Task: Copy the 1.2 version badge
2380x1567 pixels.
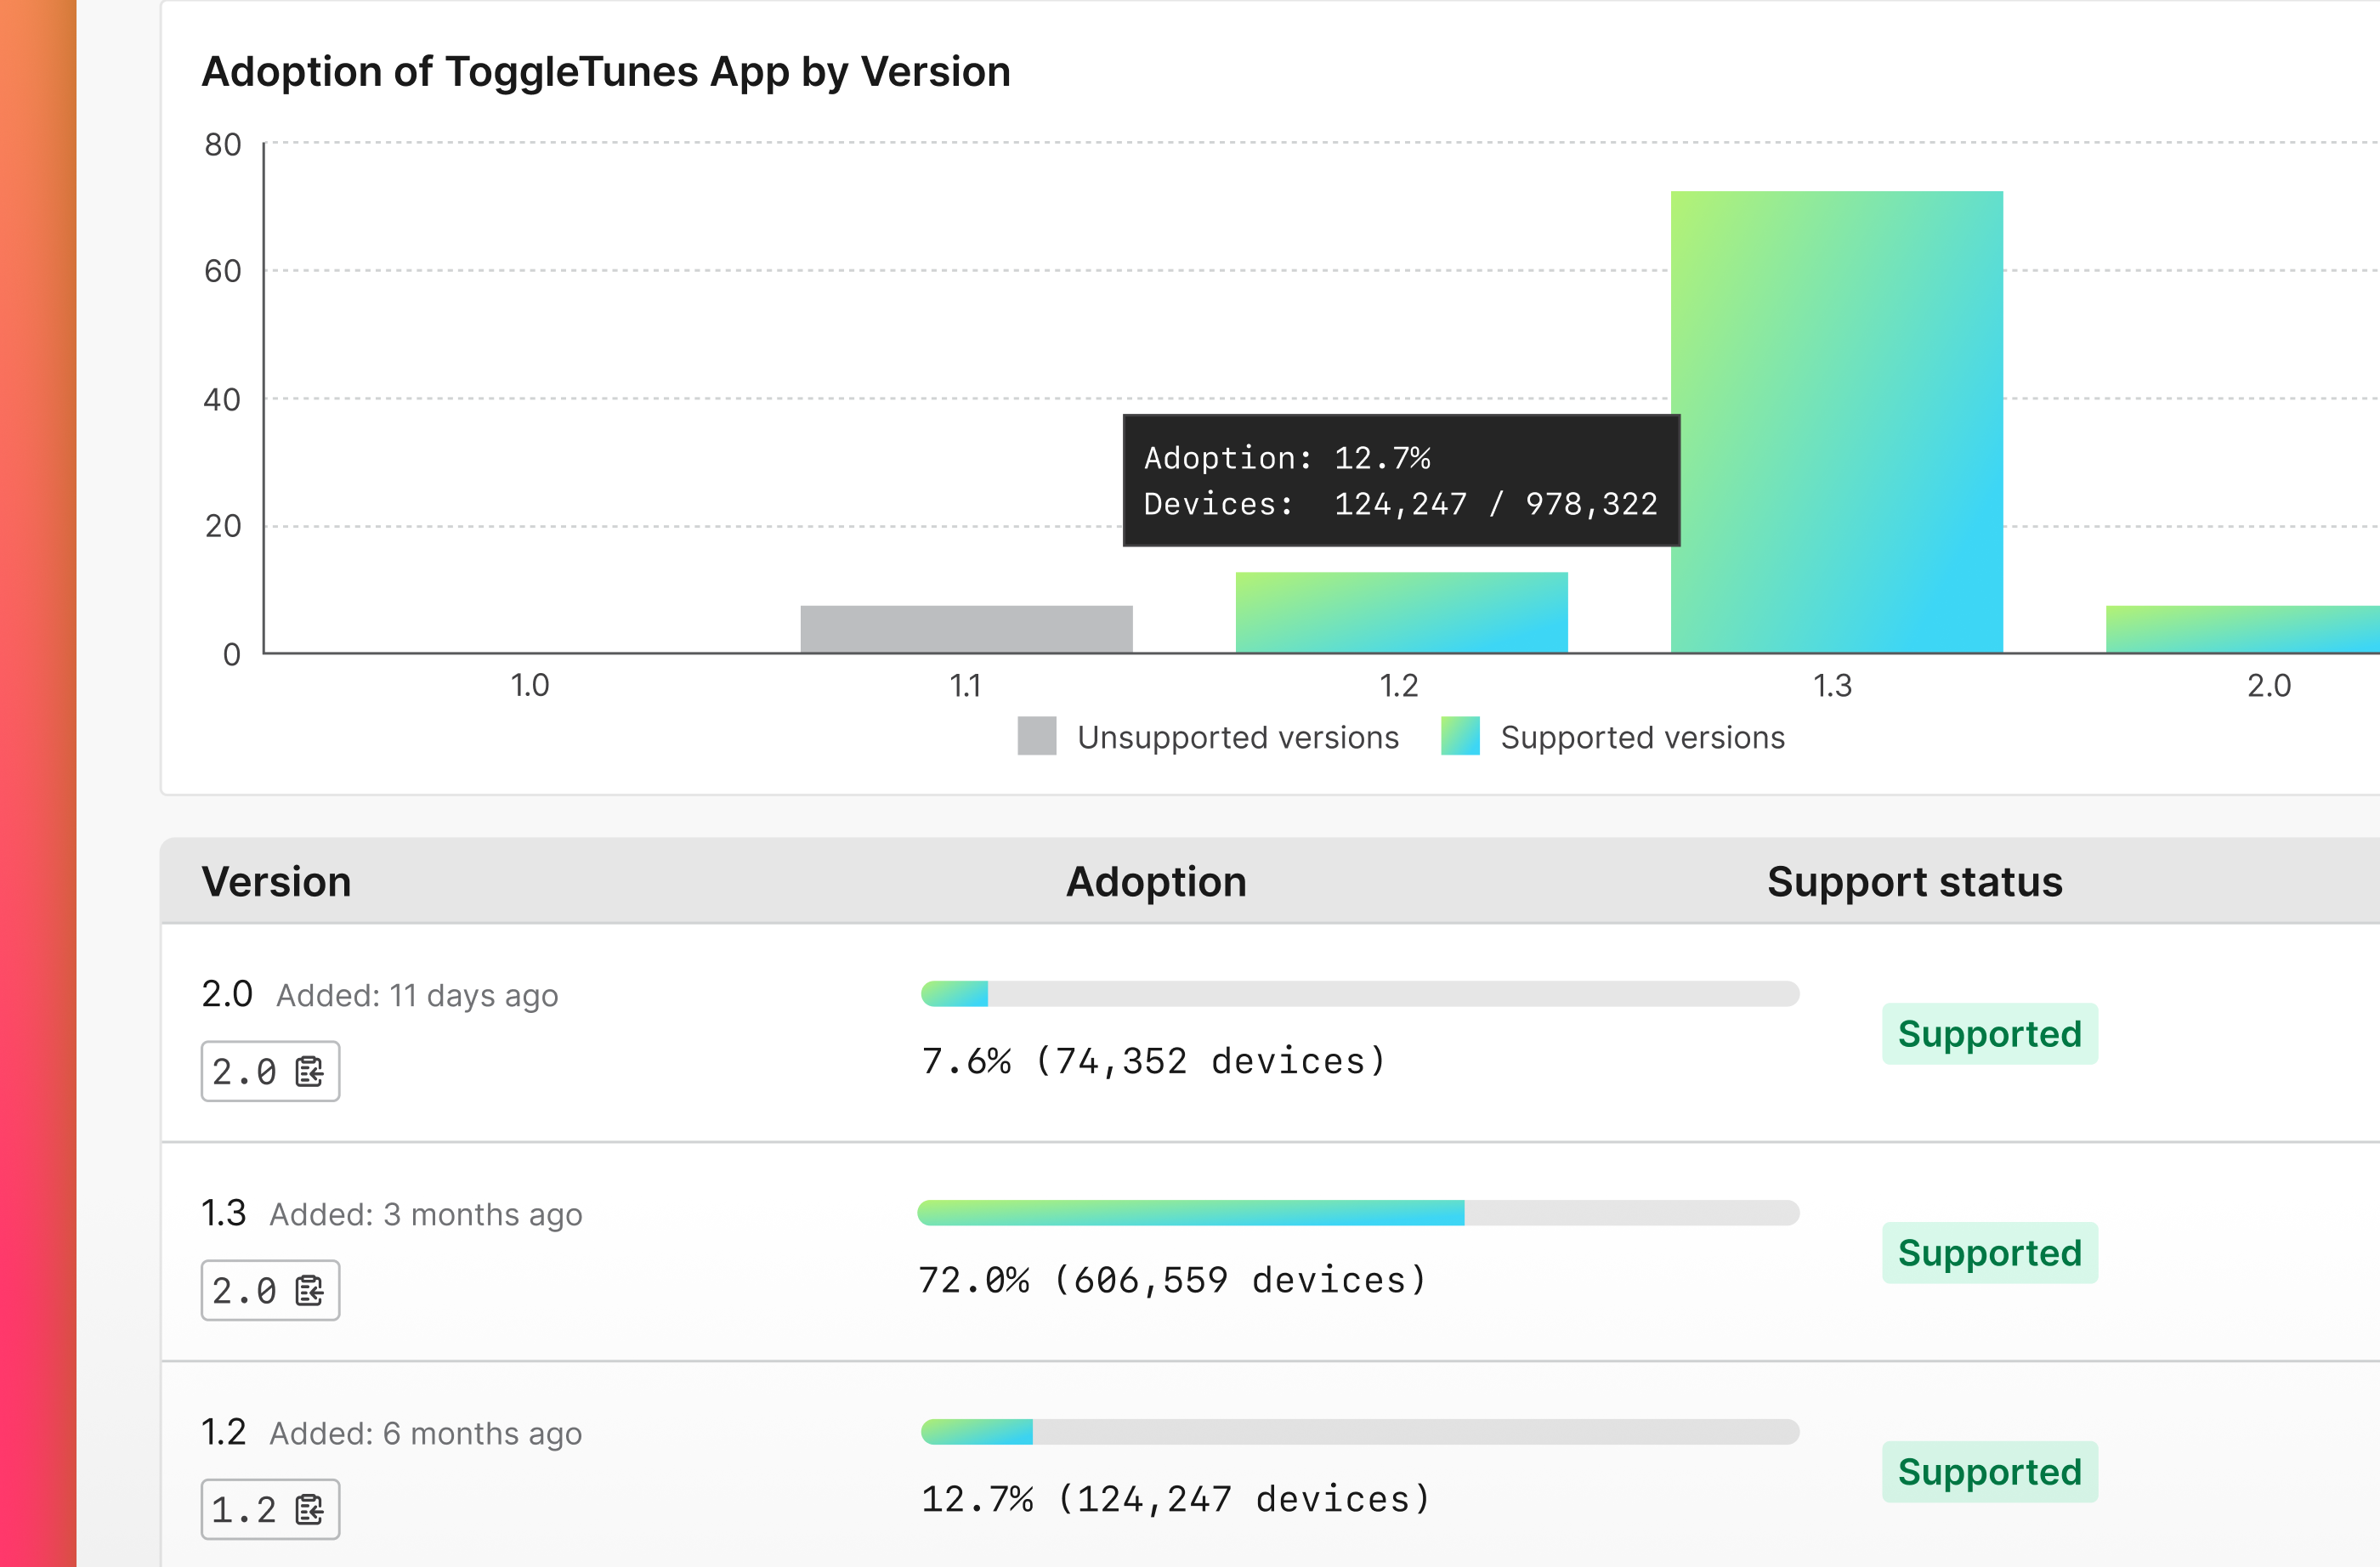Action: pos(270,1508)
